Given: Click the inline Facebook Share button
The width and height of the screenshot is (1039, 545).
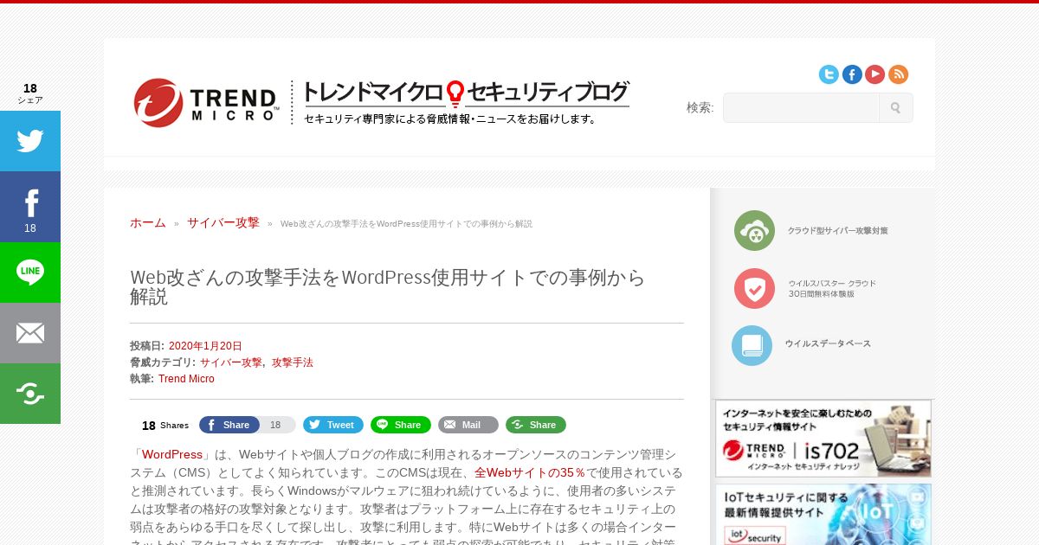Looking at the screenshot, I should (229, 425).
